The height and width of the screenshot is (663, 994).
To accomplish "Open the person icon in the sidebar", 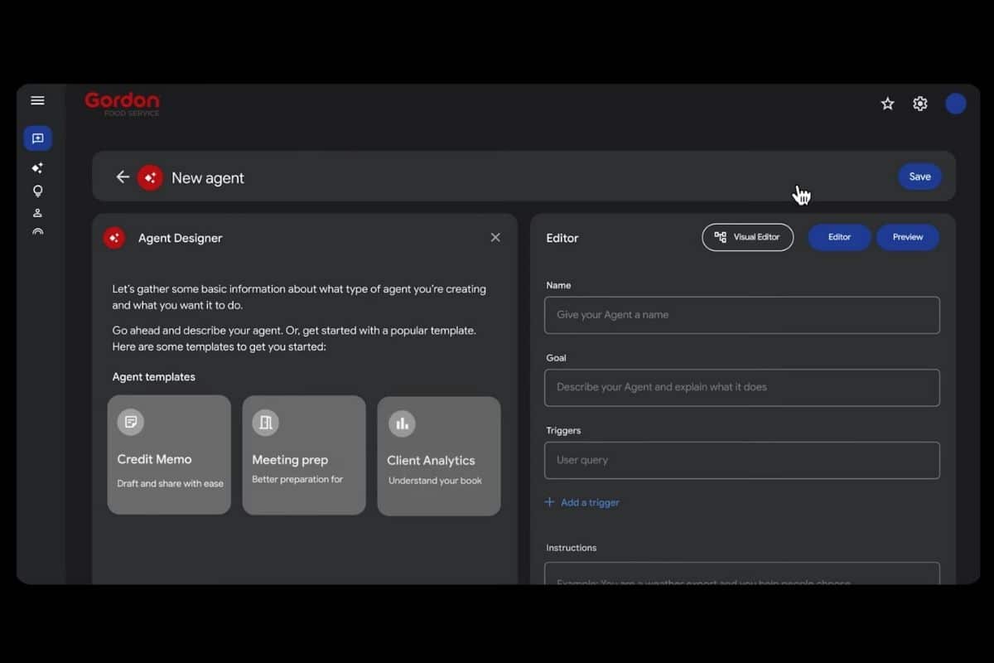I will (37, 213).
